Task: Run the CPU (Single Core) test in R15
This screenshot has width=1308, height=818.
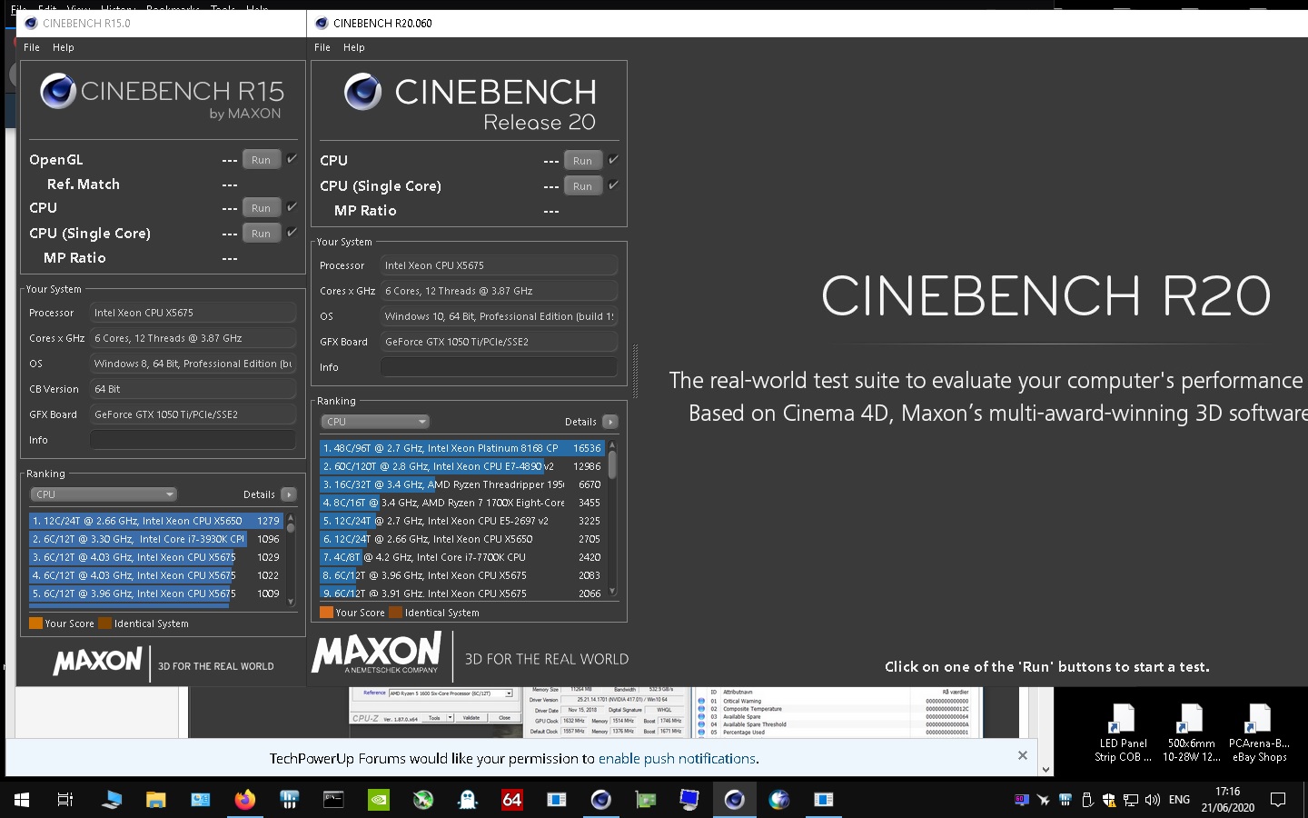Action: 262,234
